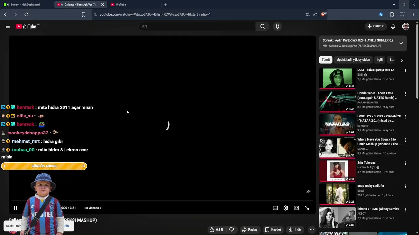Open Sıfır Tolerans video title
The image size is (419, 235).
(x=367, y=163)
